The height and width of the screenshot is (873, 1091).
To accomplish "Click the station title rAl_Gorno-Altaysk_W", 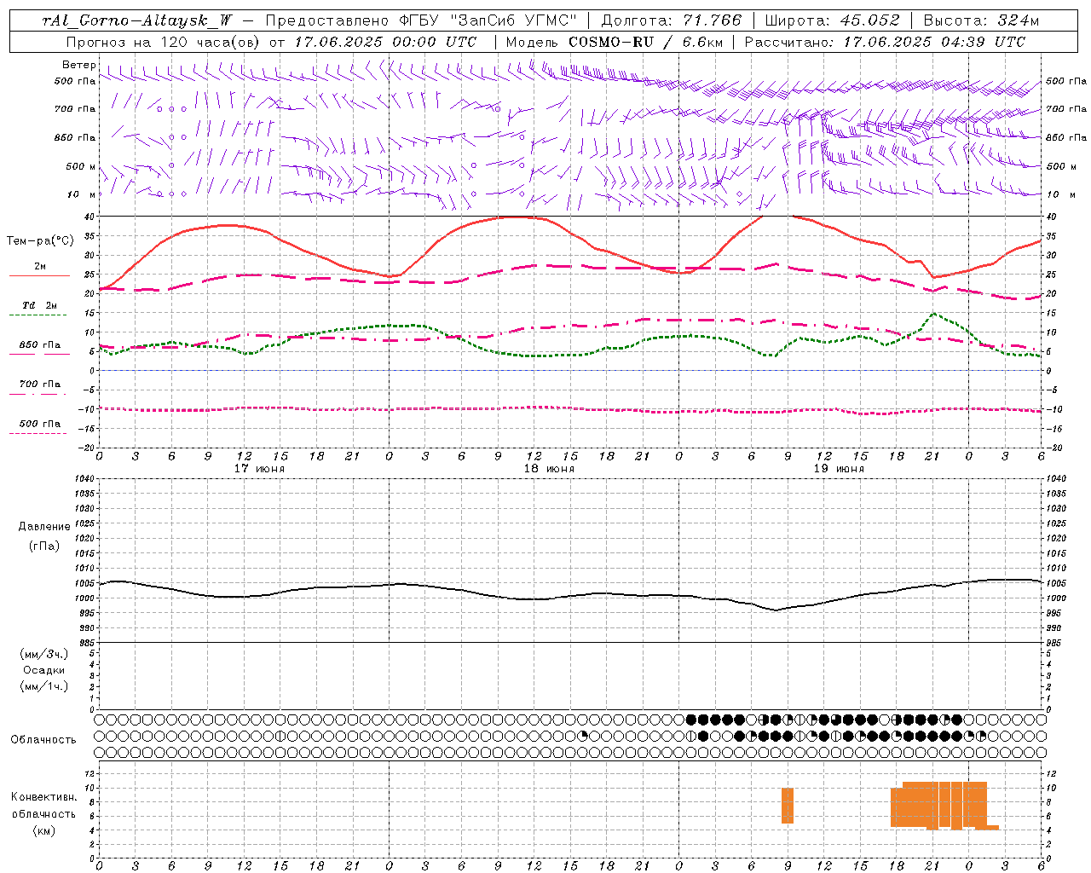I will (137, 20).
